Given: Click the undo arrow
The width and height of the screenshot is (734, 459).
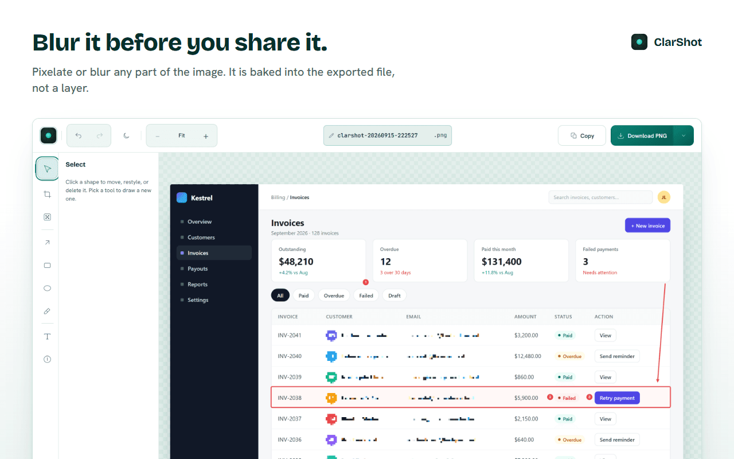Looking at the screenshot, I should (79, 136).
